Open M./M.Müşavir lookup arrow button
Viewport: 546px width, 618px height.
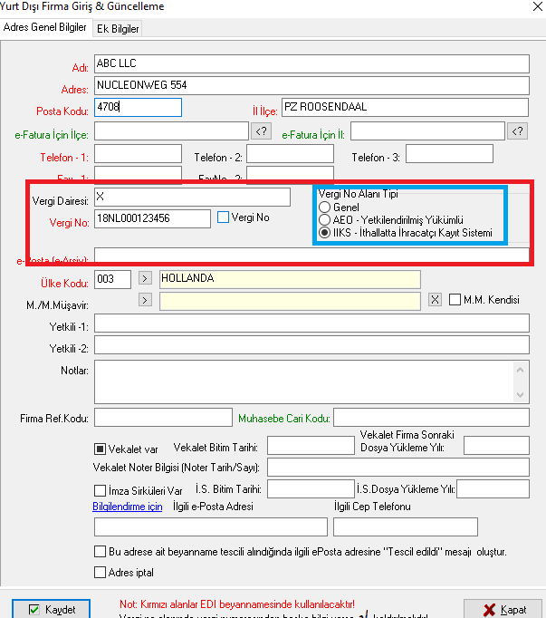(x=145, y=300)
